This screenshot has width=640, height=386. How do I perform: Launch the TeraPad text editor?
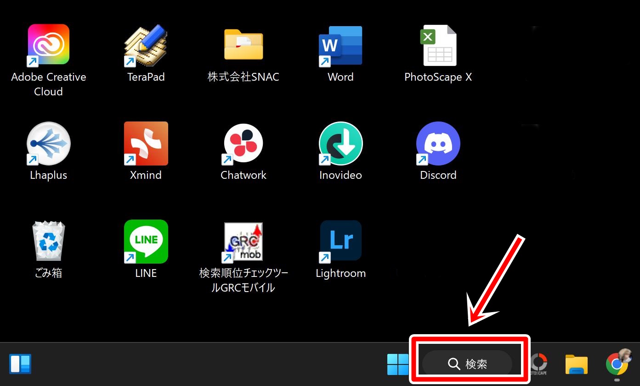(146, 45)
